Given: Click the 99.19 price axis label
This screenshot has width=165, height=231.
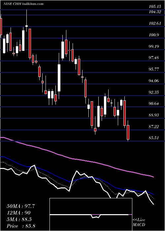Looking at the screenshot, I should pos(154,47).
